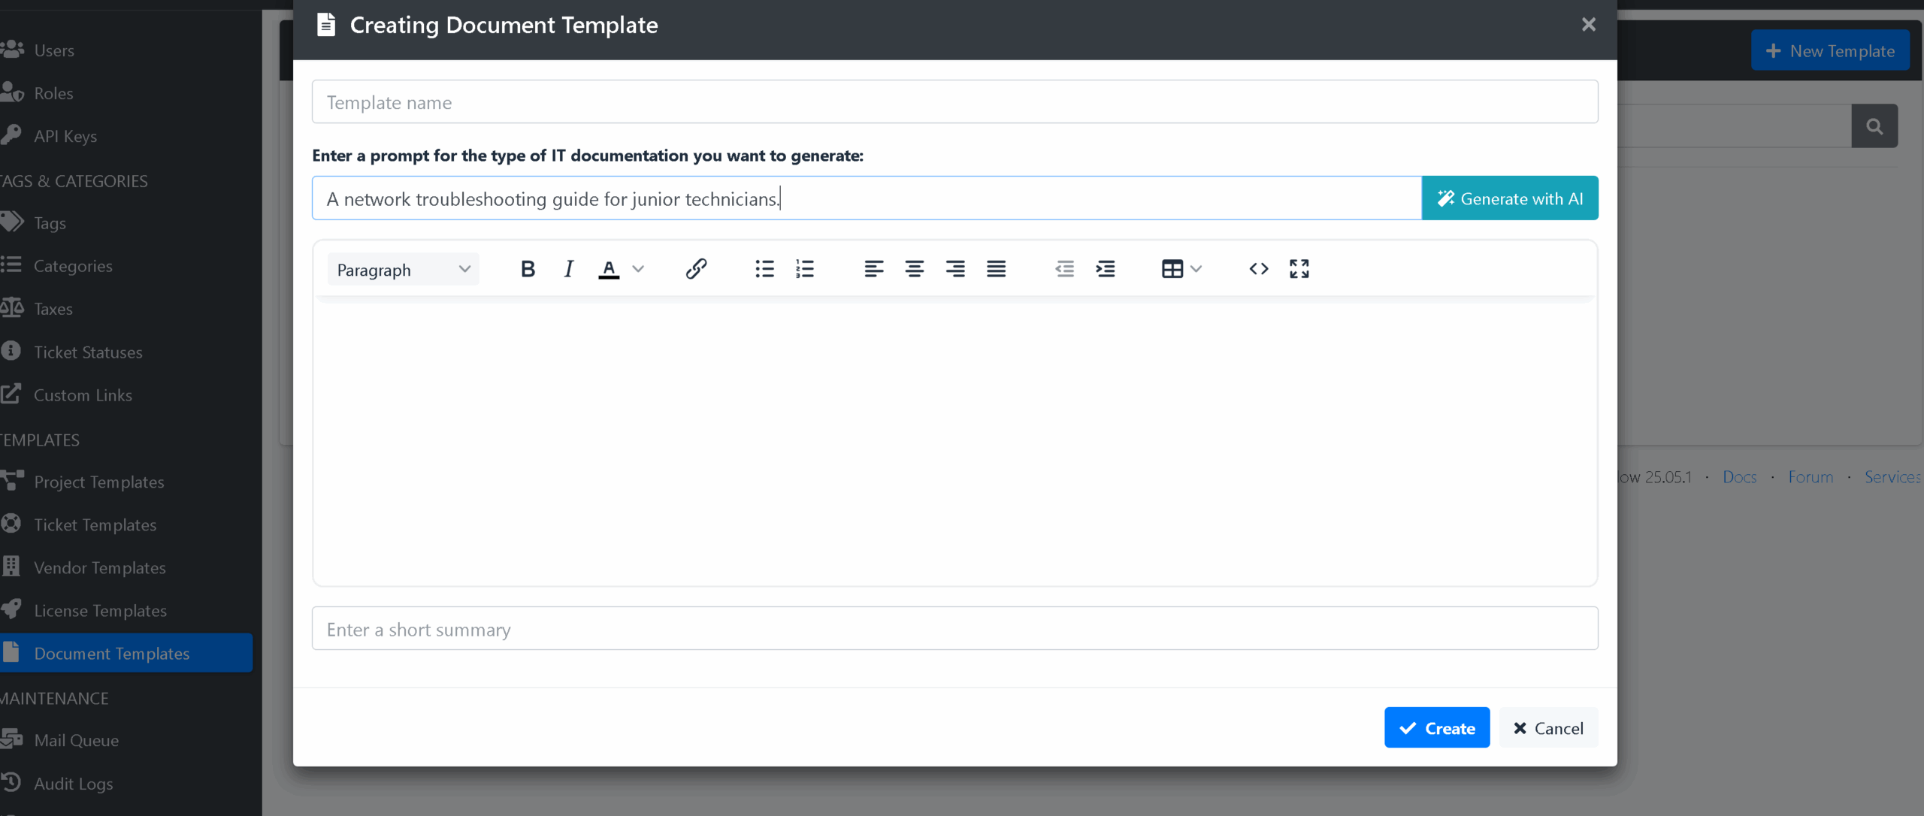Open source code view
The image size is (1924, 816).
(x=1259, y=269)
